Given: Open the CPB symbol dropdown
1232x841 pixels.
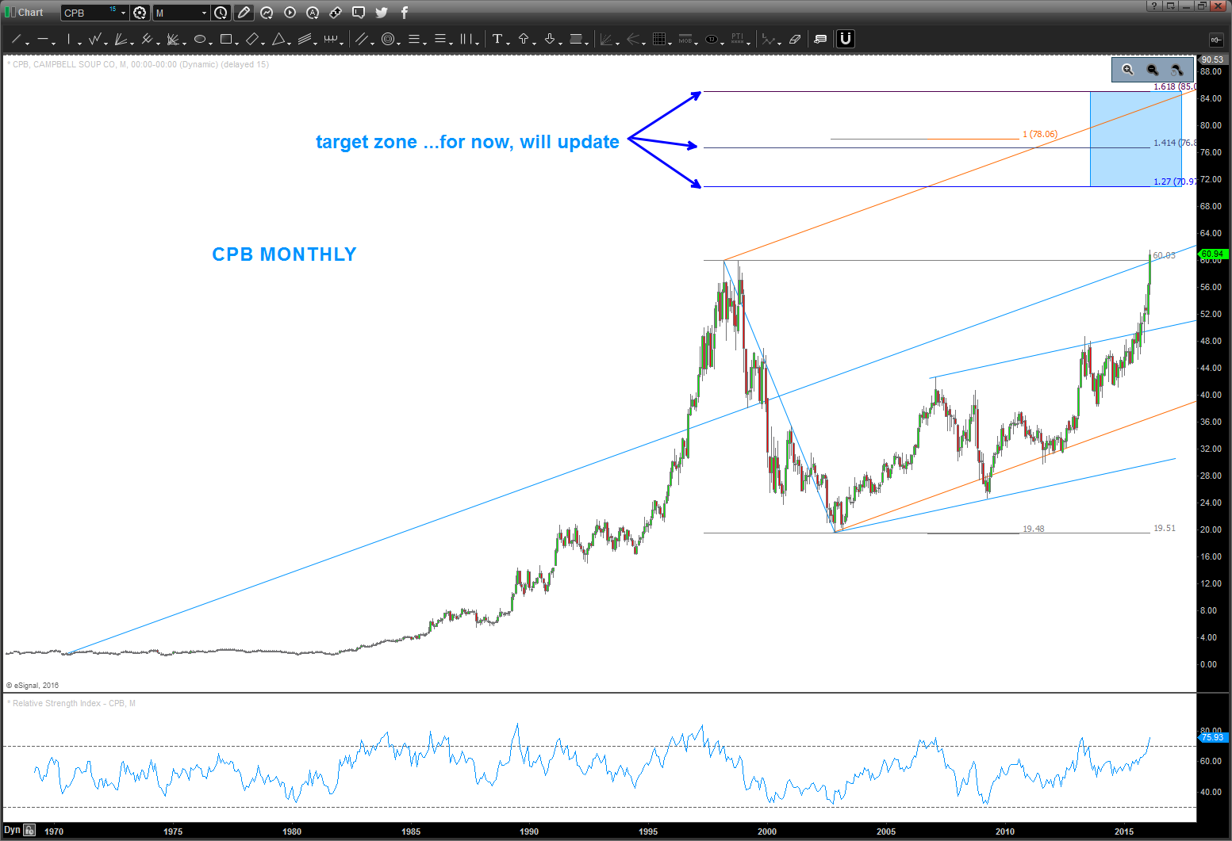Looking at the screenshot, I should tap(123, 13).
